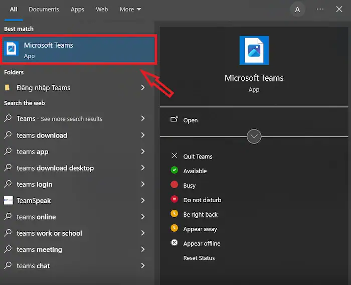Click Open in the preview panel
This screenshot has height=285, width=351.
pos(190,120)
